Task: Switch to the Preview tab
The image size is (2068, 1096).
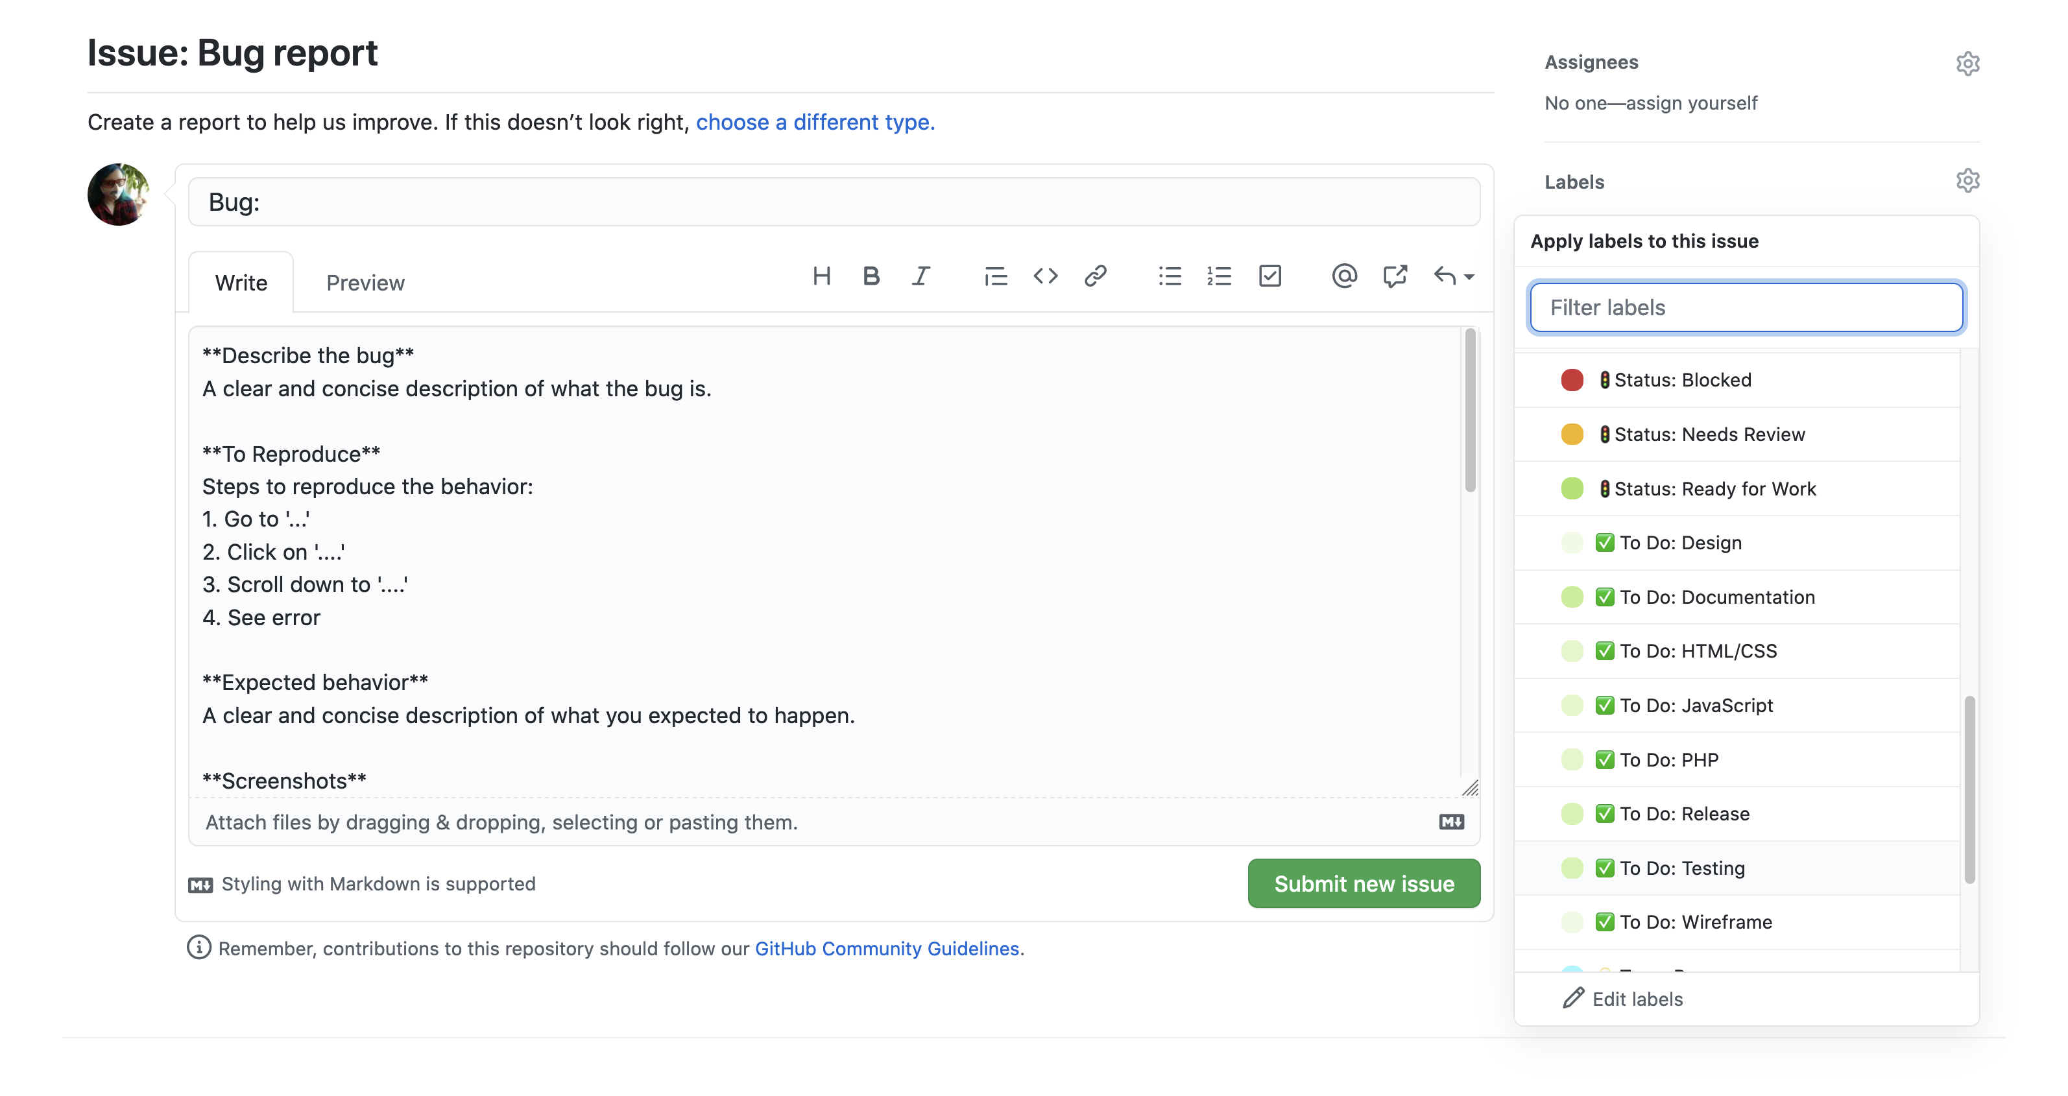Action: [x=365, y=283]
